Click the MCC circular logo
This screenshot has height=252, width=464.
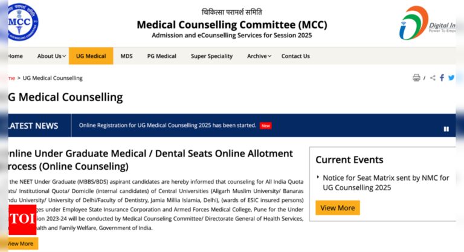23,22
